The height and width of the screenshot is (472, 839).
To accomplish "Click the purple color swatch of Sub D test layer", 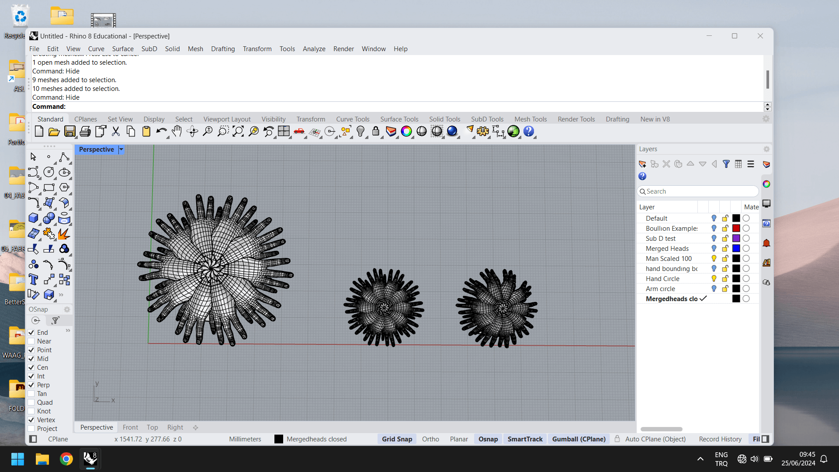I will 736,239.
